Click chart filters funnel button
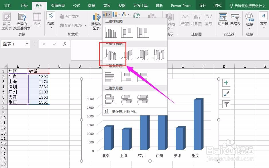The width and height of the screenshot is (269, 168). tap(226, 104)
